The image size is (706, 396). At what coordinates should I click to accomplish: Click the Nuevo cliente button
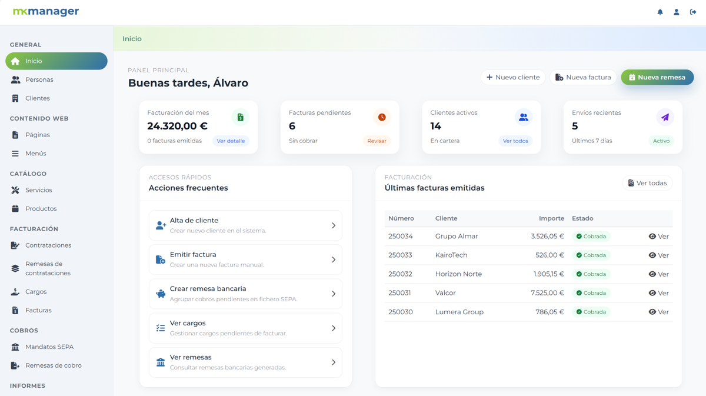pos(513,77)
